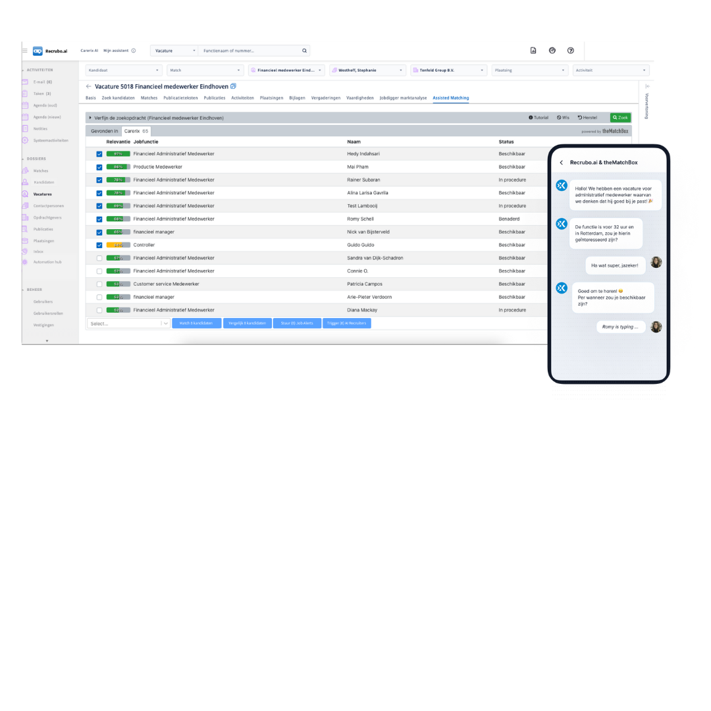This screenshot has width=711, height=711.
Task: Open the Jobdigger marktanalyse tab
Action: pos(403,98)
